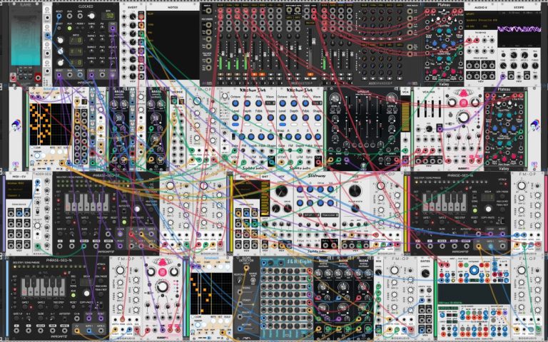Click the SCOPE input jack with purple cable
This screenshot has height=342, width=548.
[x=503, y=76]
